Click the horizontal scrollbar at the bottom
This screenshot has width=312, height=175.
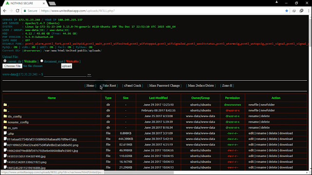[x=139, y=173]
